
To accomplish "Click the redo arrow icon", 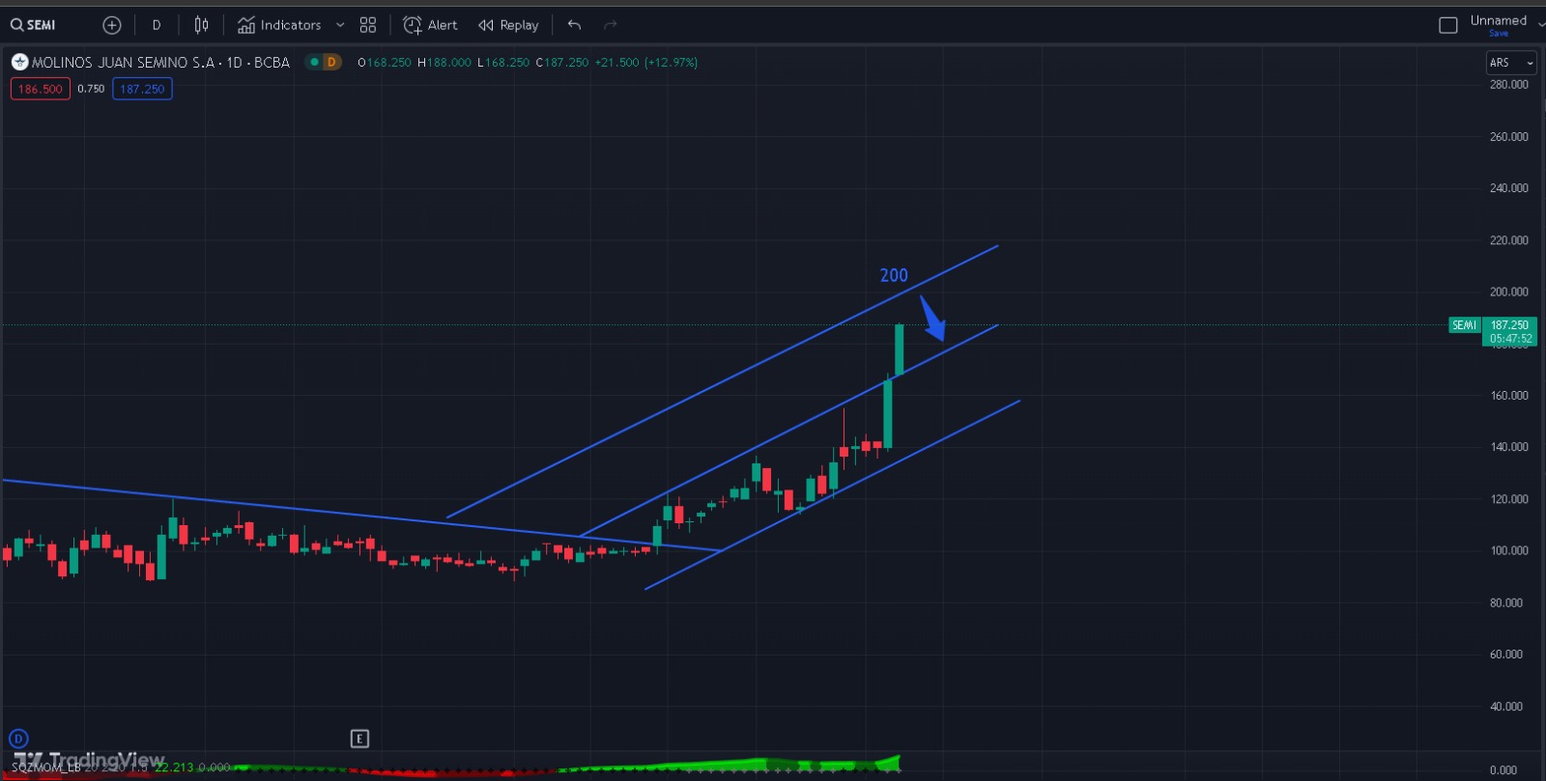I will pos(610,25).
